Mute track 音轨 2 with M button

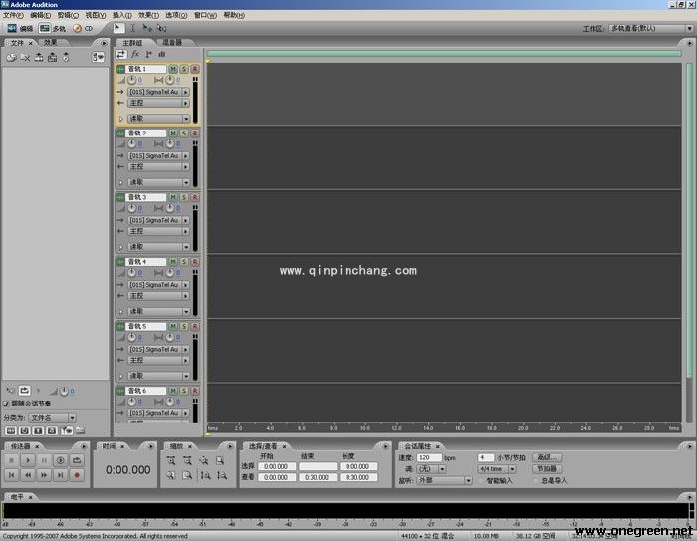[x=173, y=134]
